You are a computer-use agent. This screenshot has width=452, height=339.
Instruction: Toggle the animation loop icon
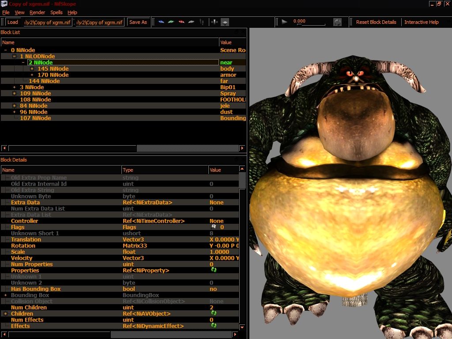coord(337,22)
